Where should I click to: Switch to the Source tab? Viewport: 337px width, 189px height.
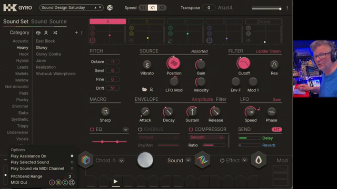tap(58, 22)
